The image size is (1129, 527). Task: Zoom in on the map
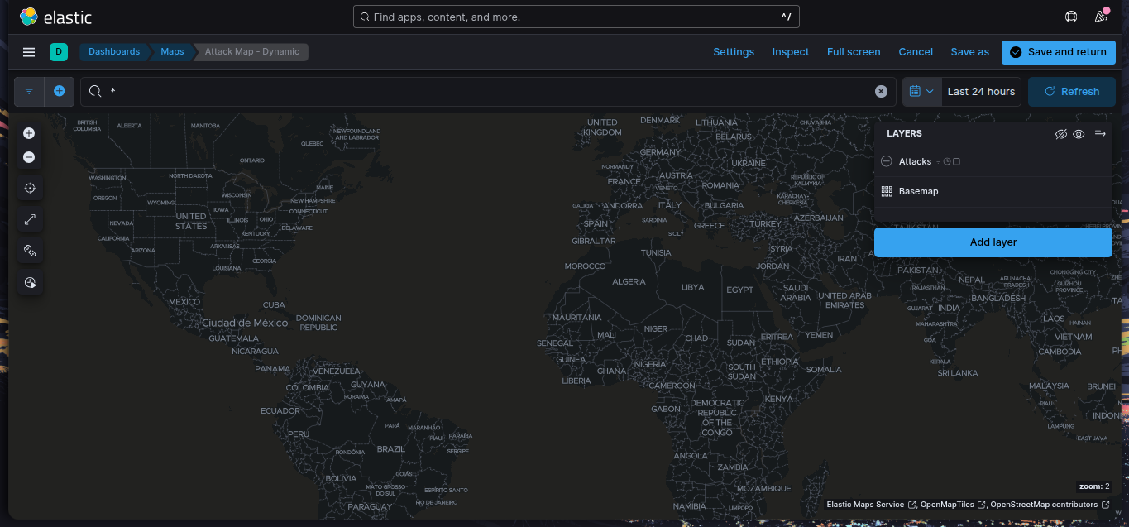click(29, 133)
